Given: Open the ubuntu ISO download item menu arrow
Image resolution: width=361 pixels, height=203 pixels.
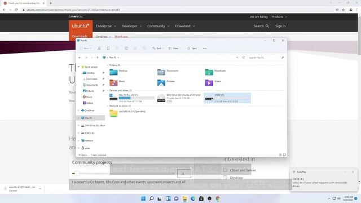Looking at the screenshot, I should point(40,188).
